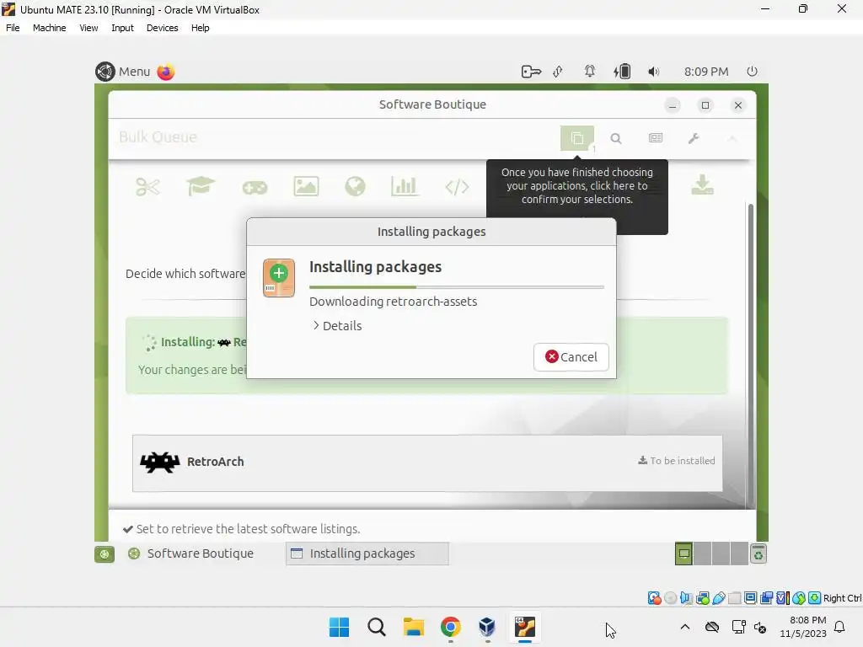
Task: Click the Set to retrieve latest listings status
Action: click(242, 529)
